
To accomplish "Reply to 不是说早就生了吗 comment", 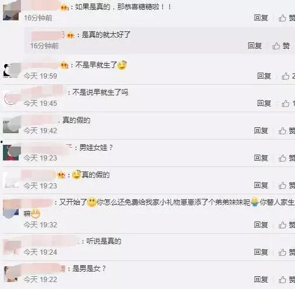I will (x=264, y=104).
